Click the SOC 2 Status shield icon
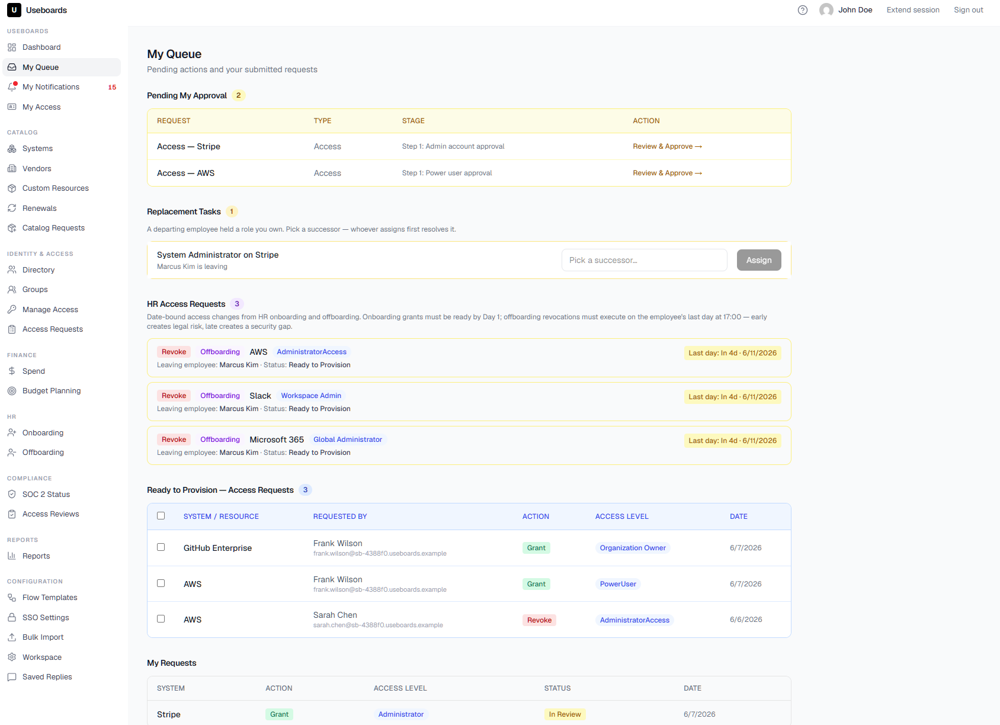This screenshot has width=1000, height=725. tap(12, 495)
